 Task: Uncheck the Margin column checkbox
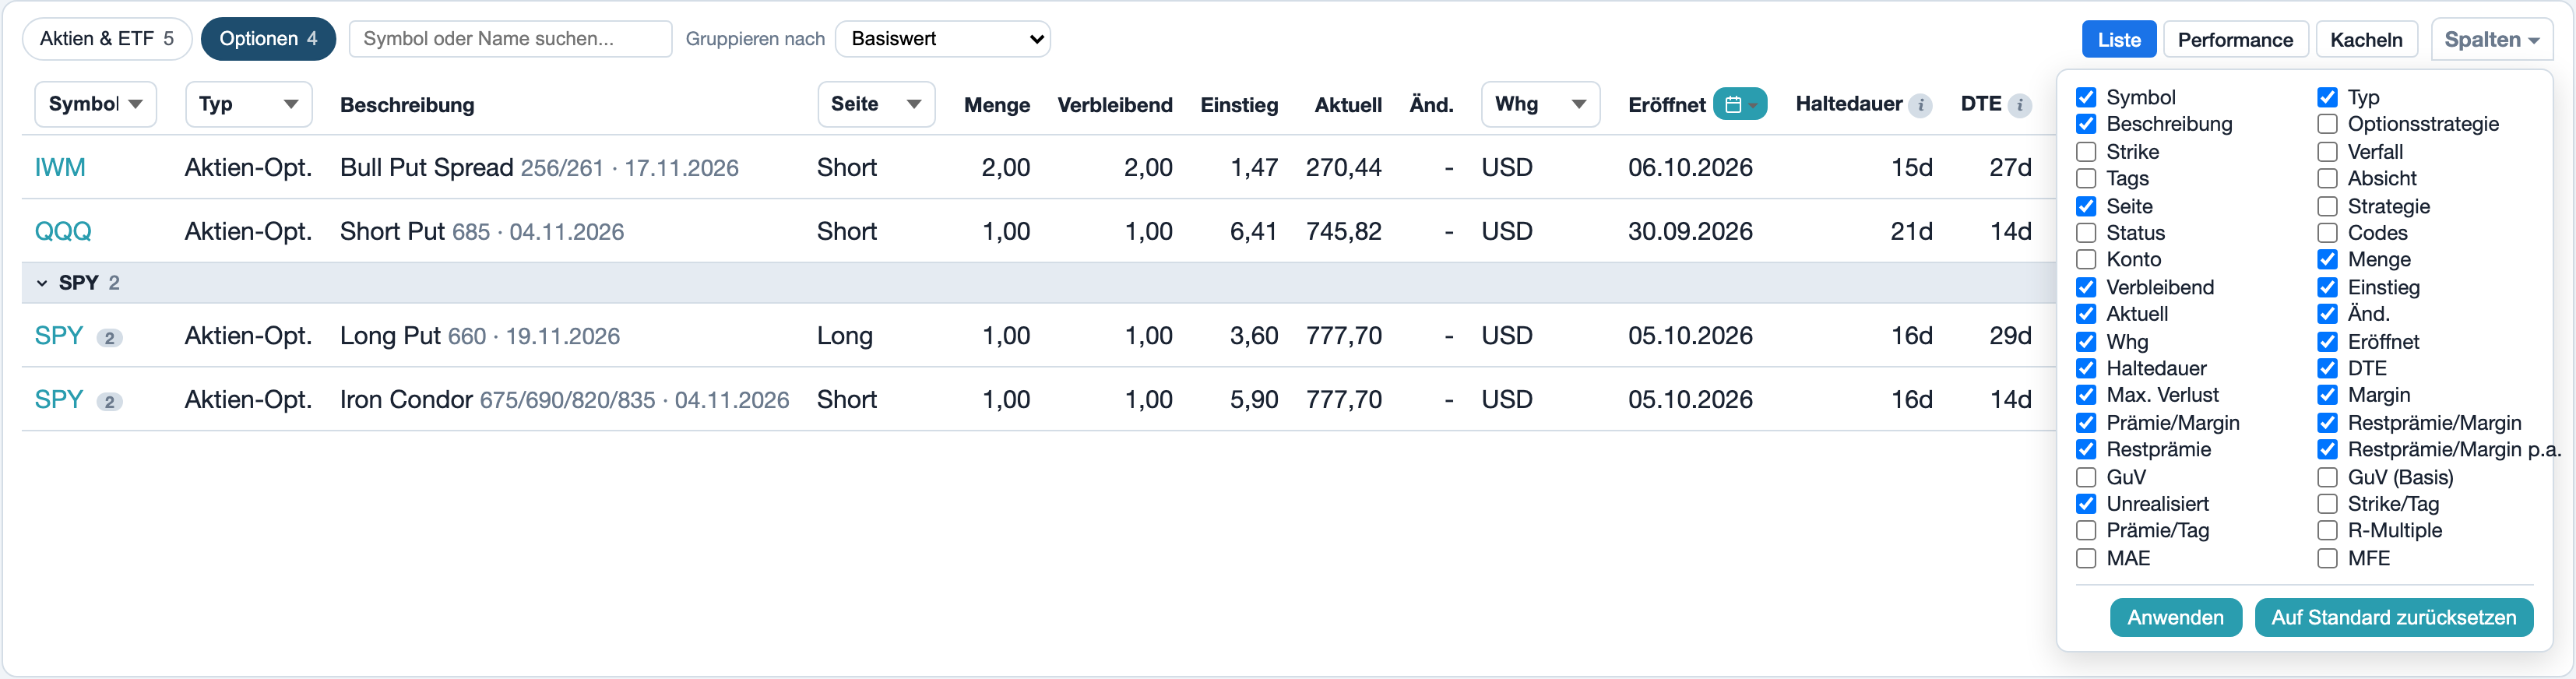pos(2327,395)
